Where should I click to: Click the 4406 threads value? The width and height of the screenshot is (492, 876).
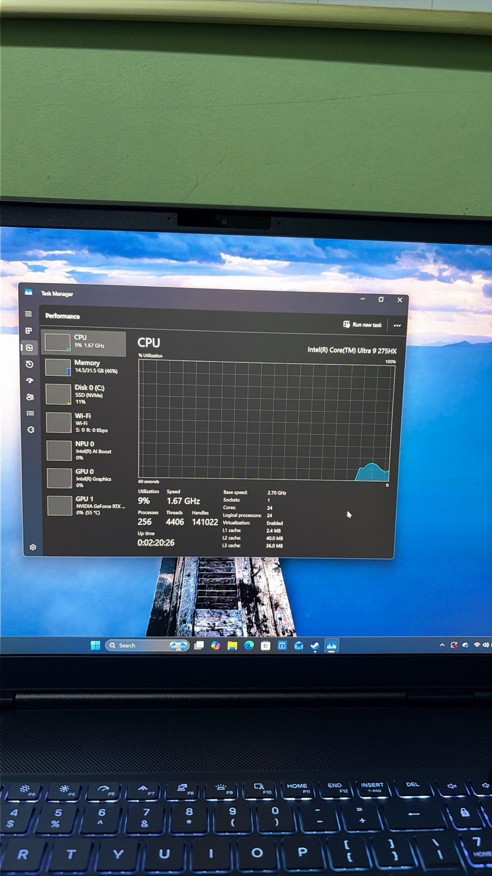coord(175,522)
